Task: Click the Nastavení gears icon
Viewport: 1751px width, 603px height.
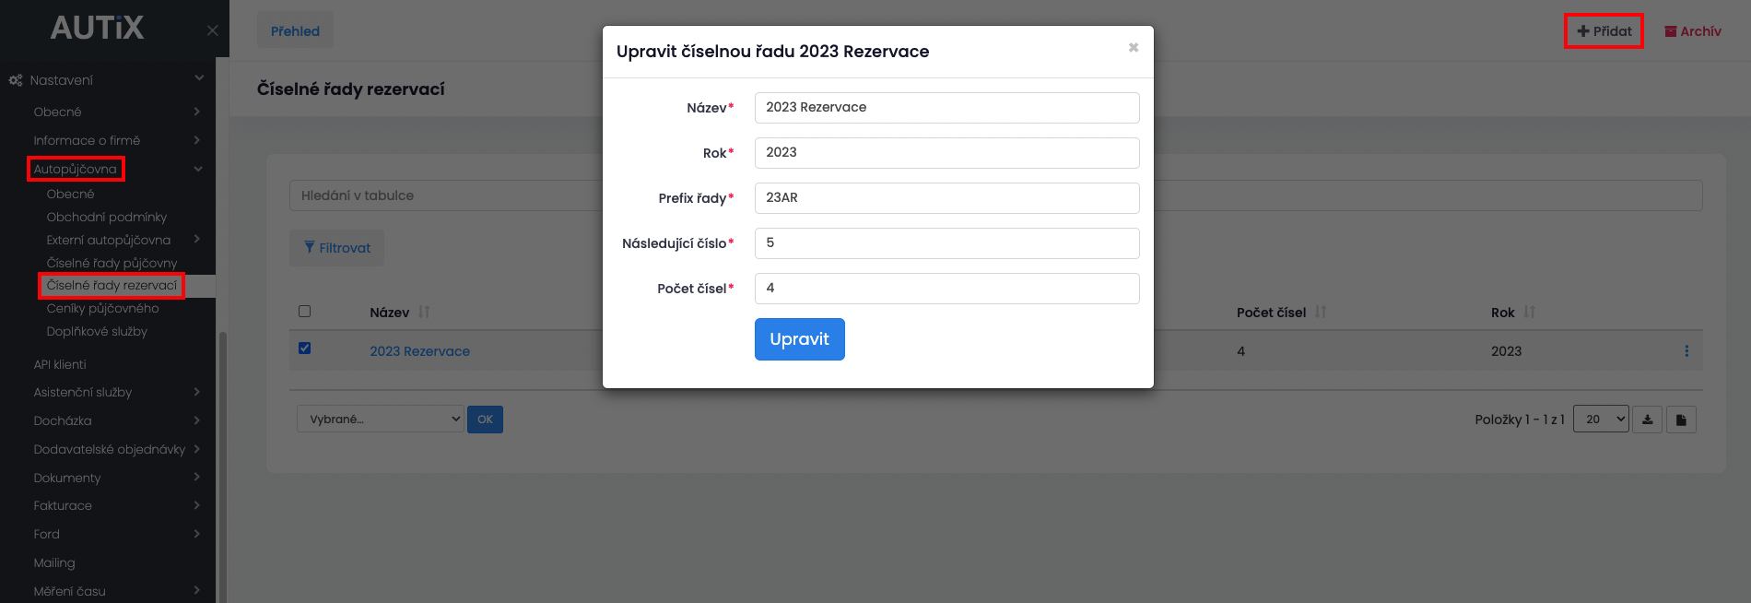Action: tap(16, 80)
